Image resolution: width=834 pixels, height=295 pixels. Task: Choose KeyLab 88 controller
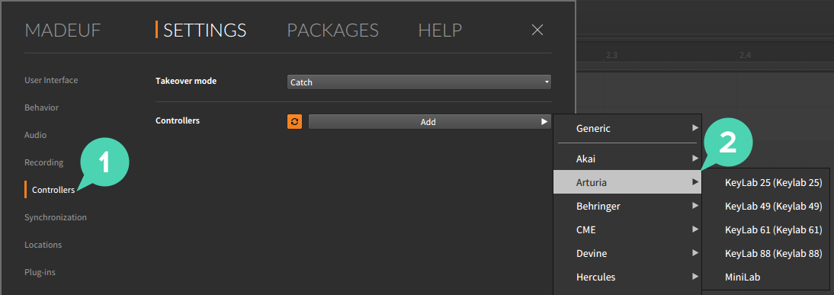773,253
